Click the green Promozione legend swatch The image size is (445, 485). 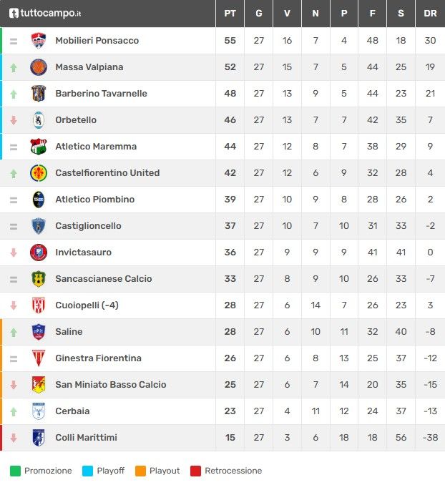14,471
